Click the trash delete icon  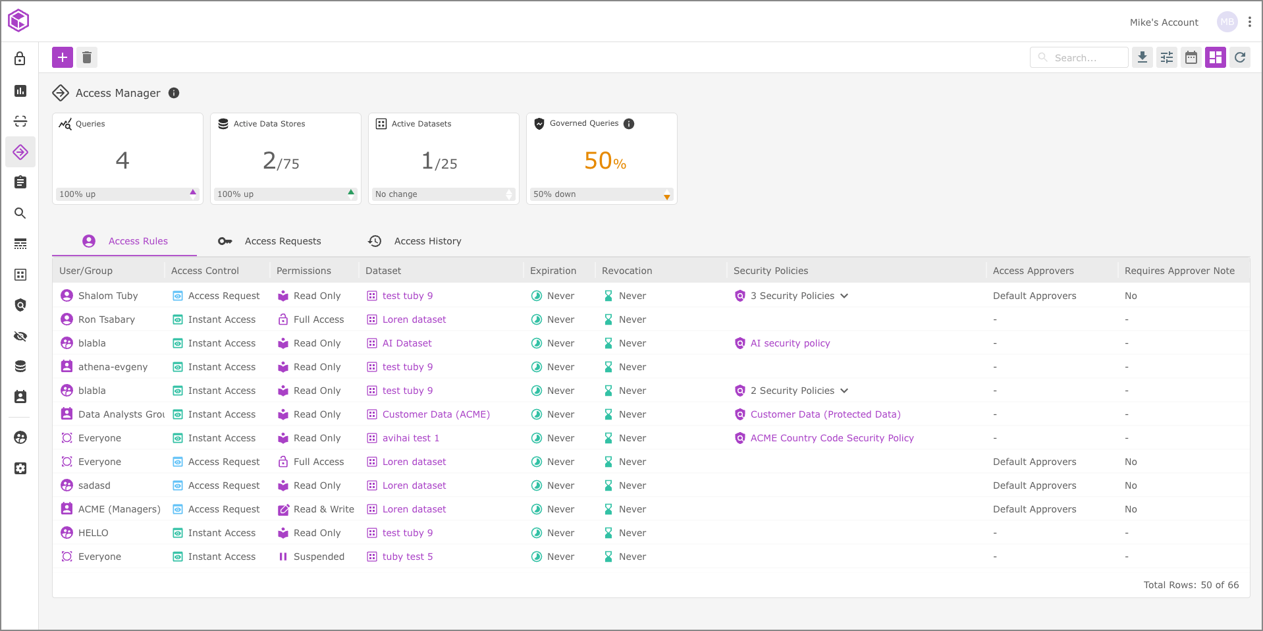point(87,57)
